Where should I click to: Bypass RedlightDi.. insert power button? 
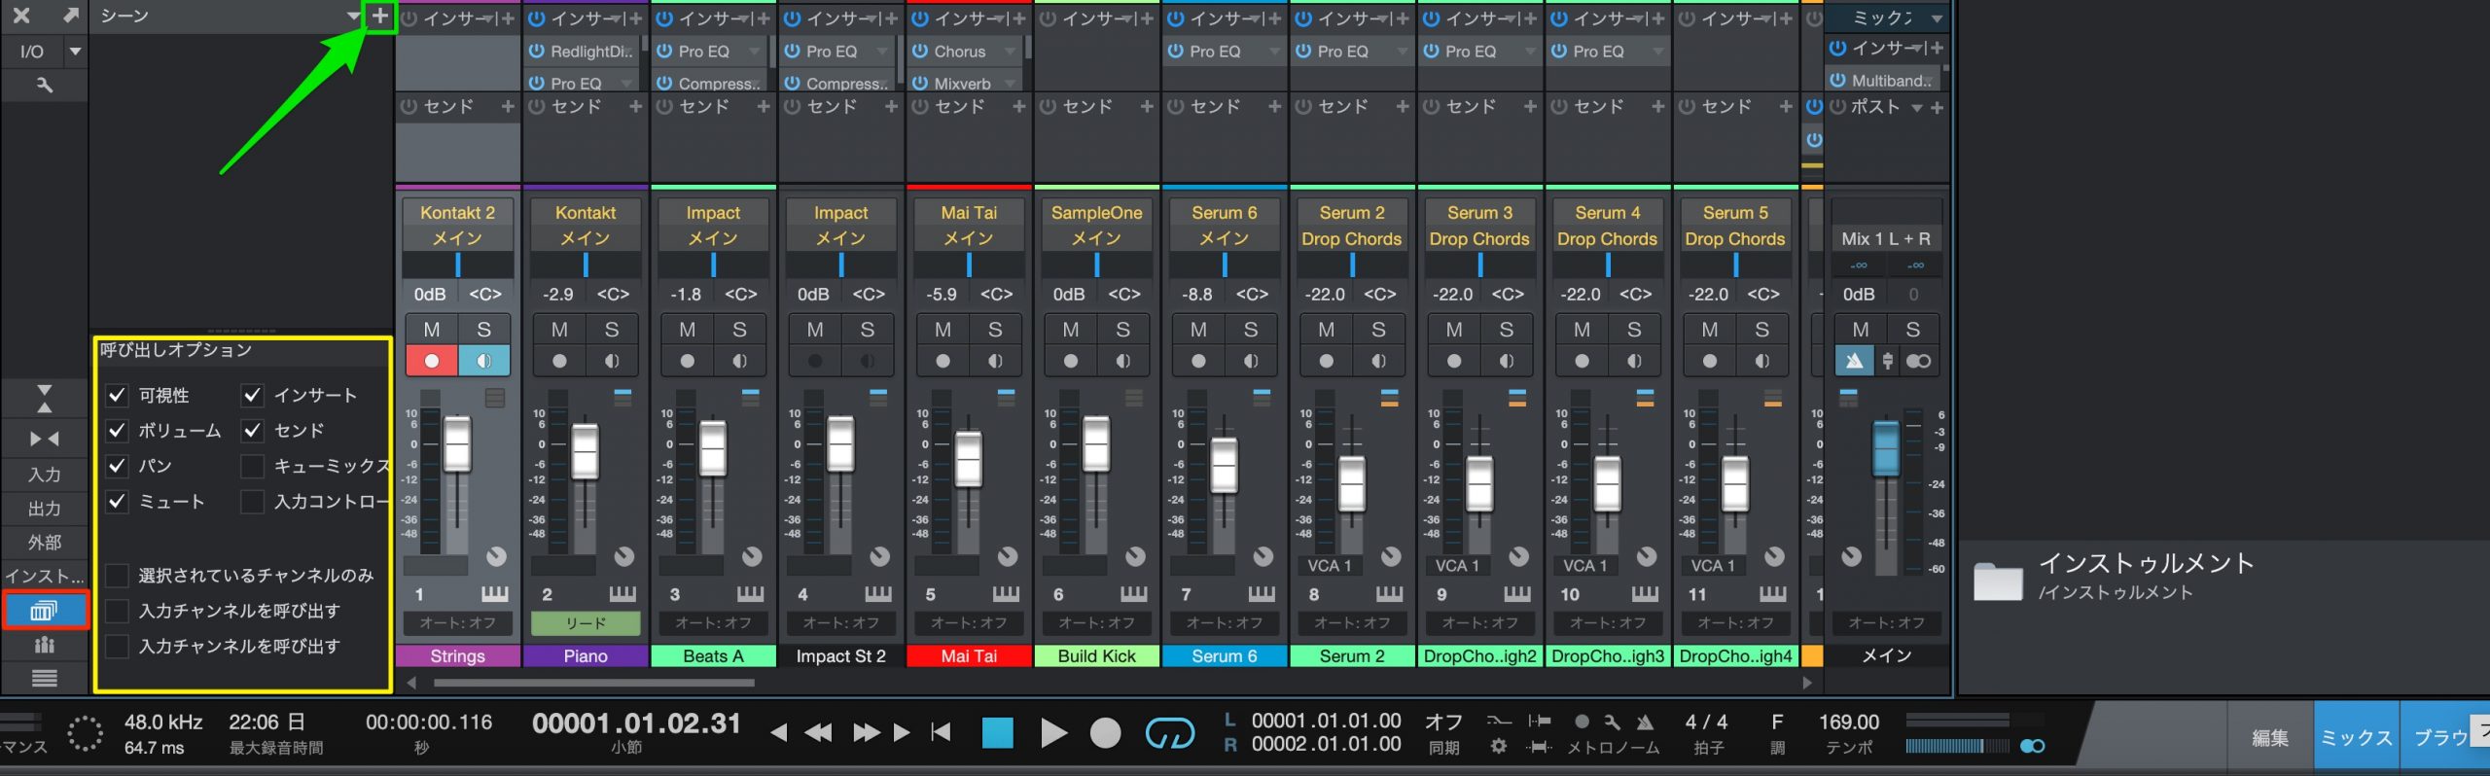537,52
